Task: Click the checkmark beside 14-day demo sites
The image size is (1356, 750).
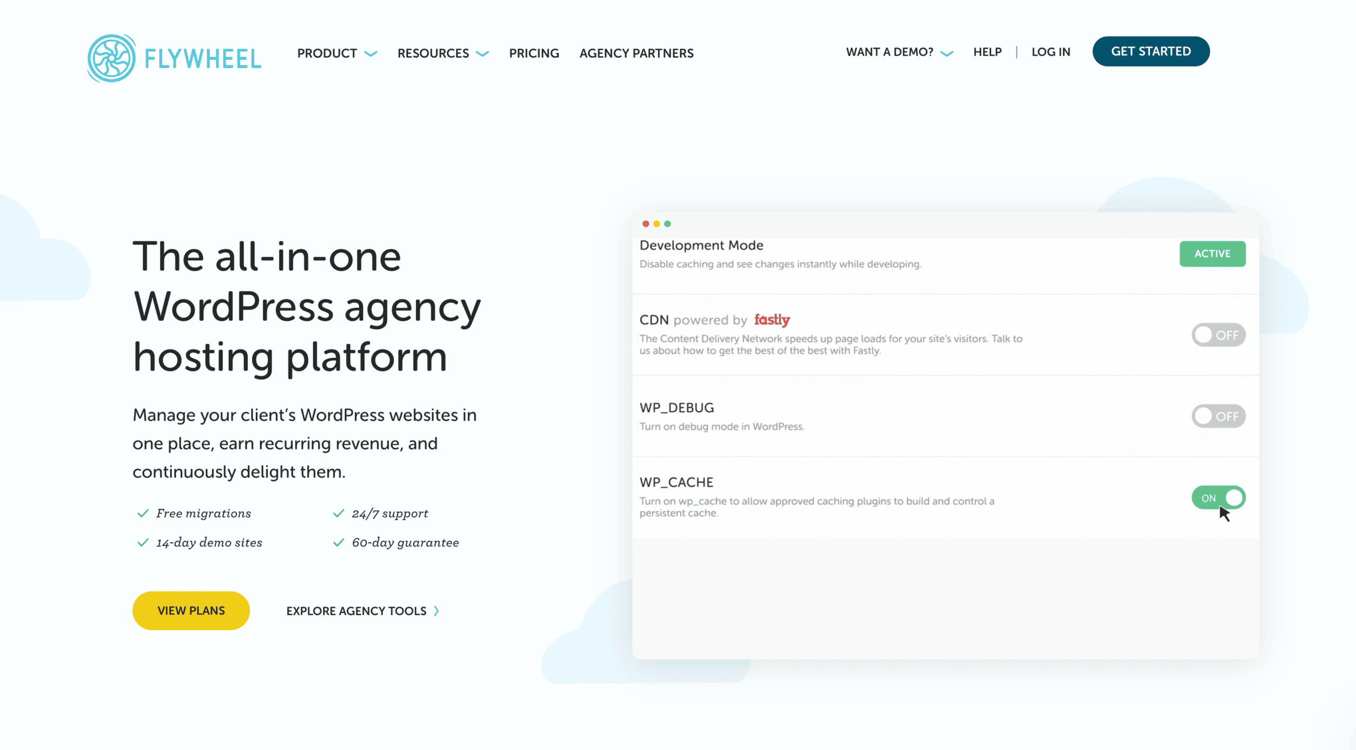Action: [x=142, y=543]
